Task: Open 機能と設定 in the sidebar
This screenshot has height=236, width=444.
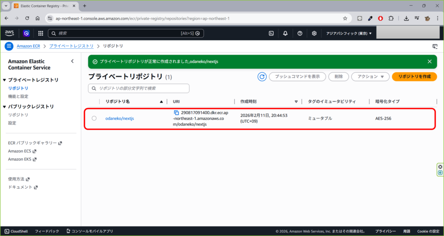Action: (18, 96)
